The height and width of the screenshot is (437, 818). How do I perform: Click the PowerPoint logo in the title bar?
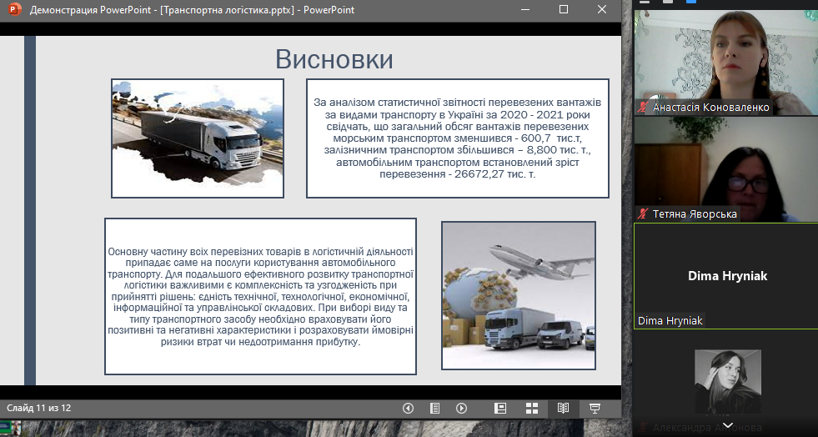point(14,10)
